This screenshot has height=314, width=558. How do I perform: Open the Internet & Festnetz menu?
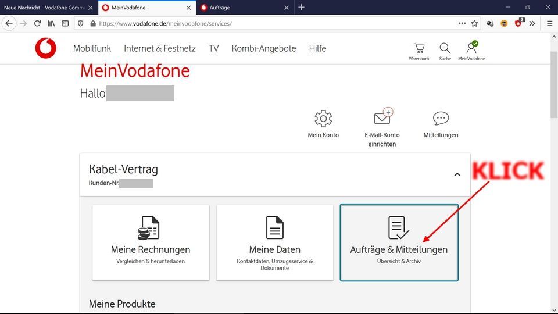160,48
